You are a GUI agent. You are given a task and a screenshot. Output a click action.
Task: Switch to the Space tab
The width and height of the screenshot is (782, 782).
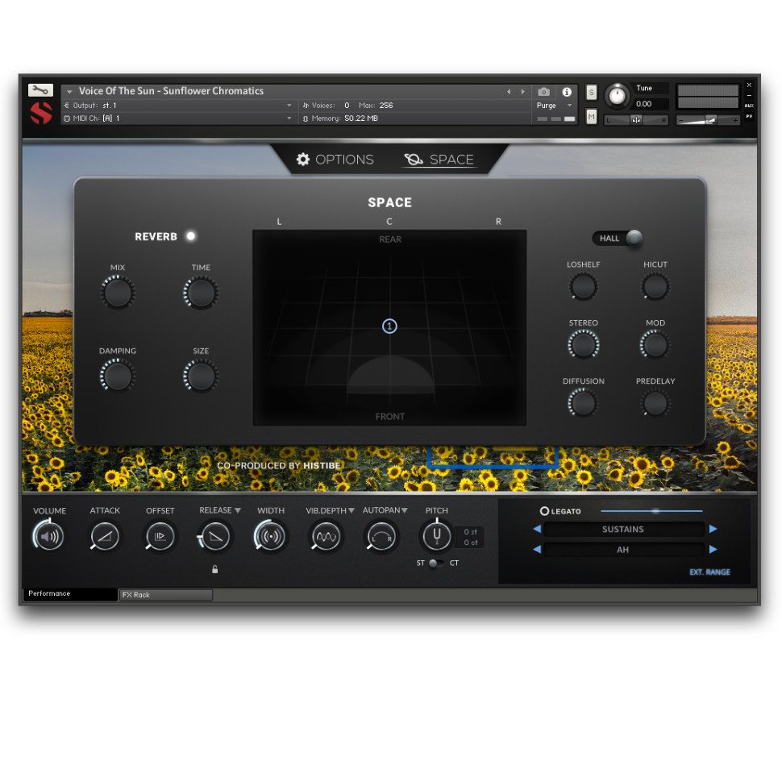(x=439, y=160)
